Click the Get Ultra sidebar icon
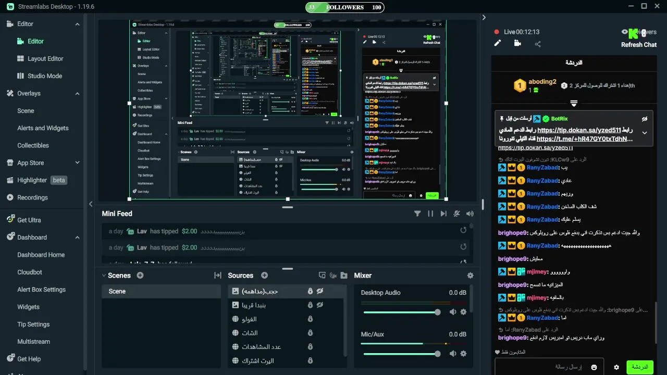 (10, 220)
